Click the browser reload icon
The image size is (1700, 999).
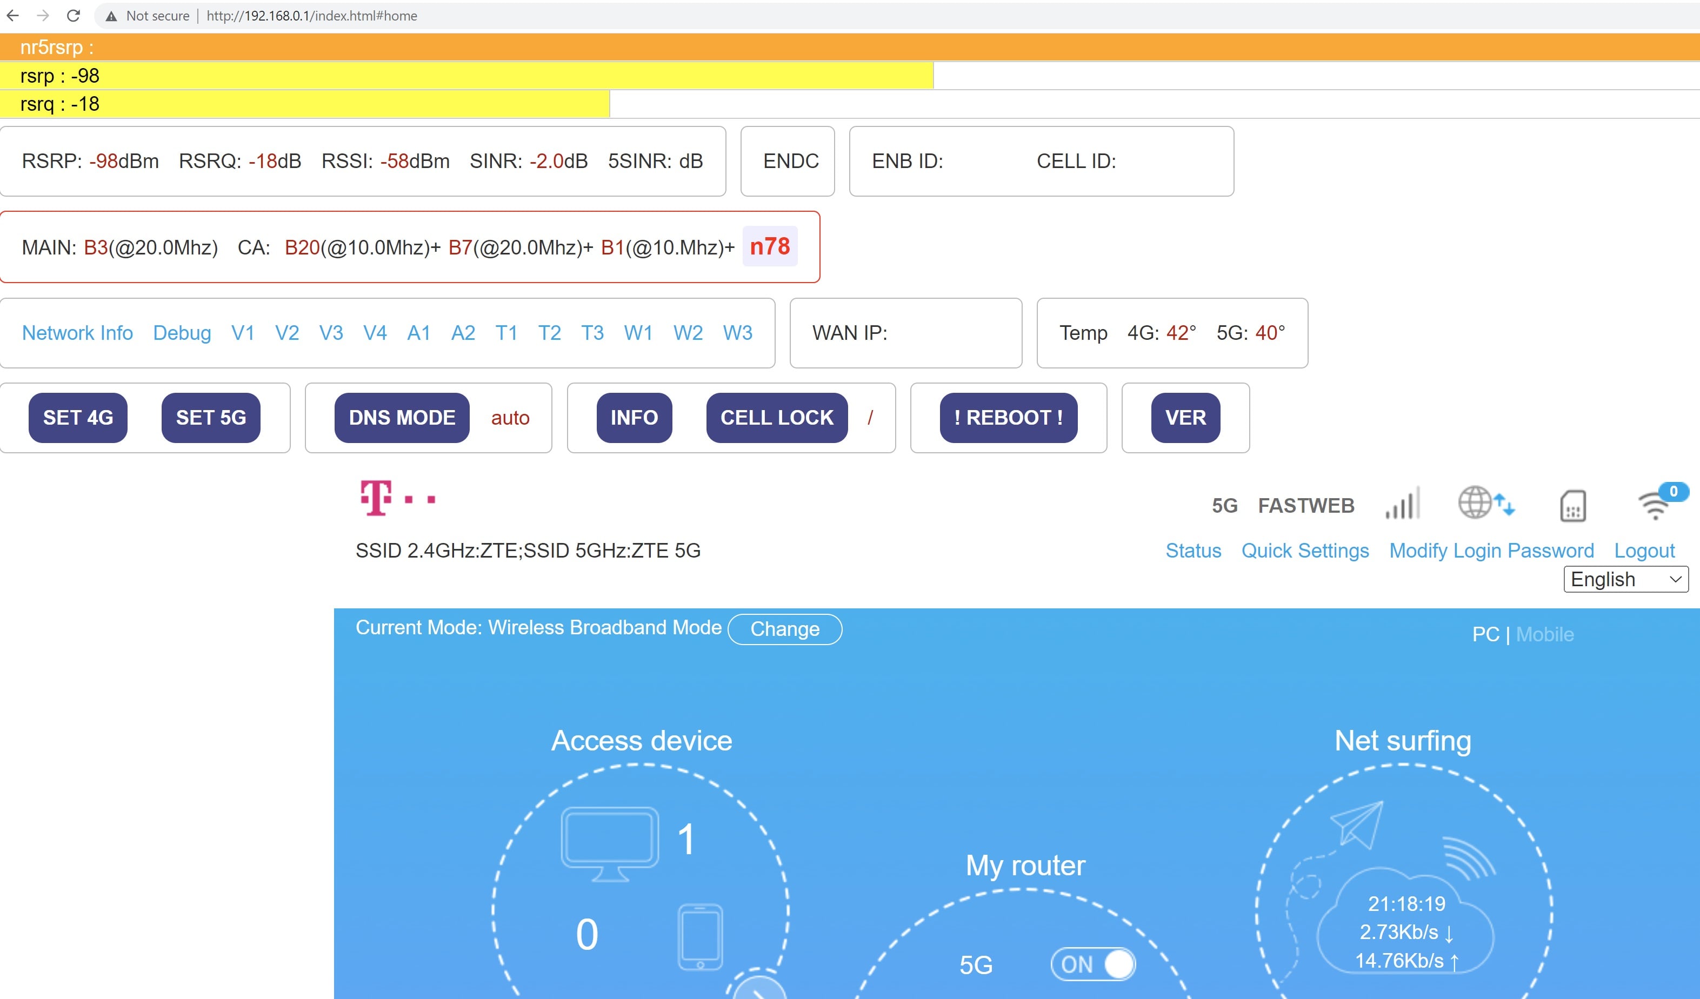tap(74, 16)
